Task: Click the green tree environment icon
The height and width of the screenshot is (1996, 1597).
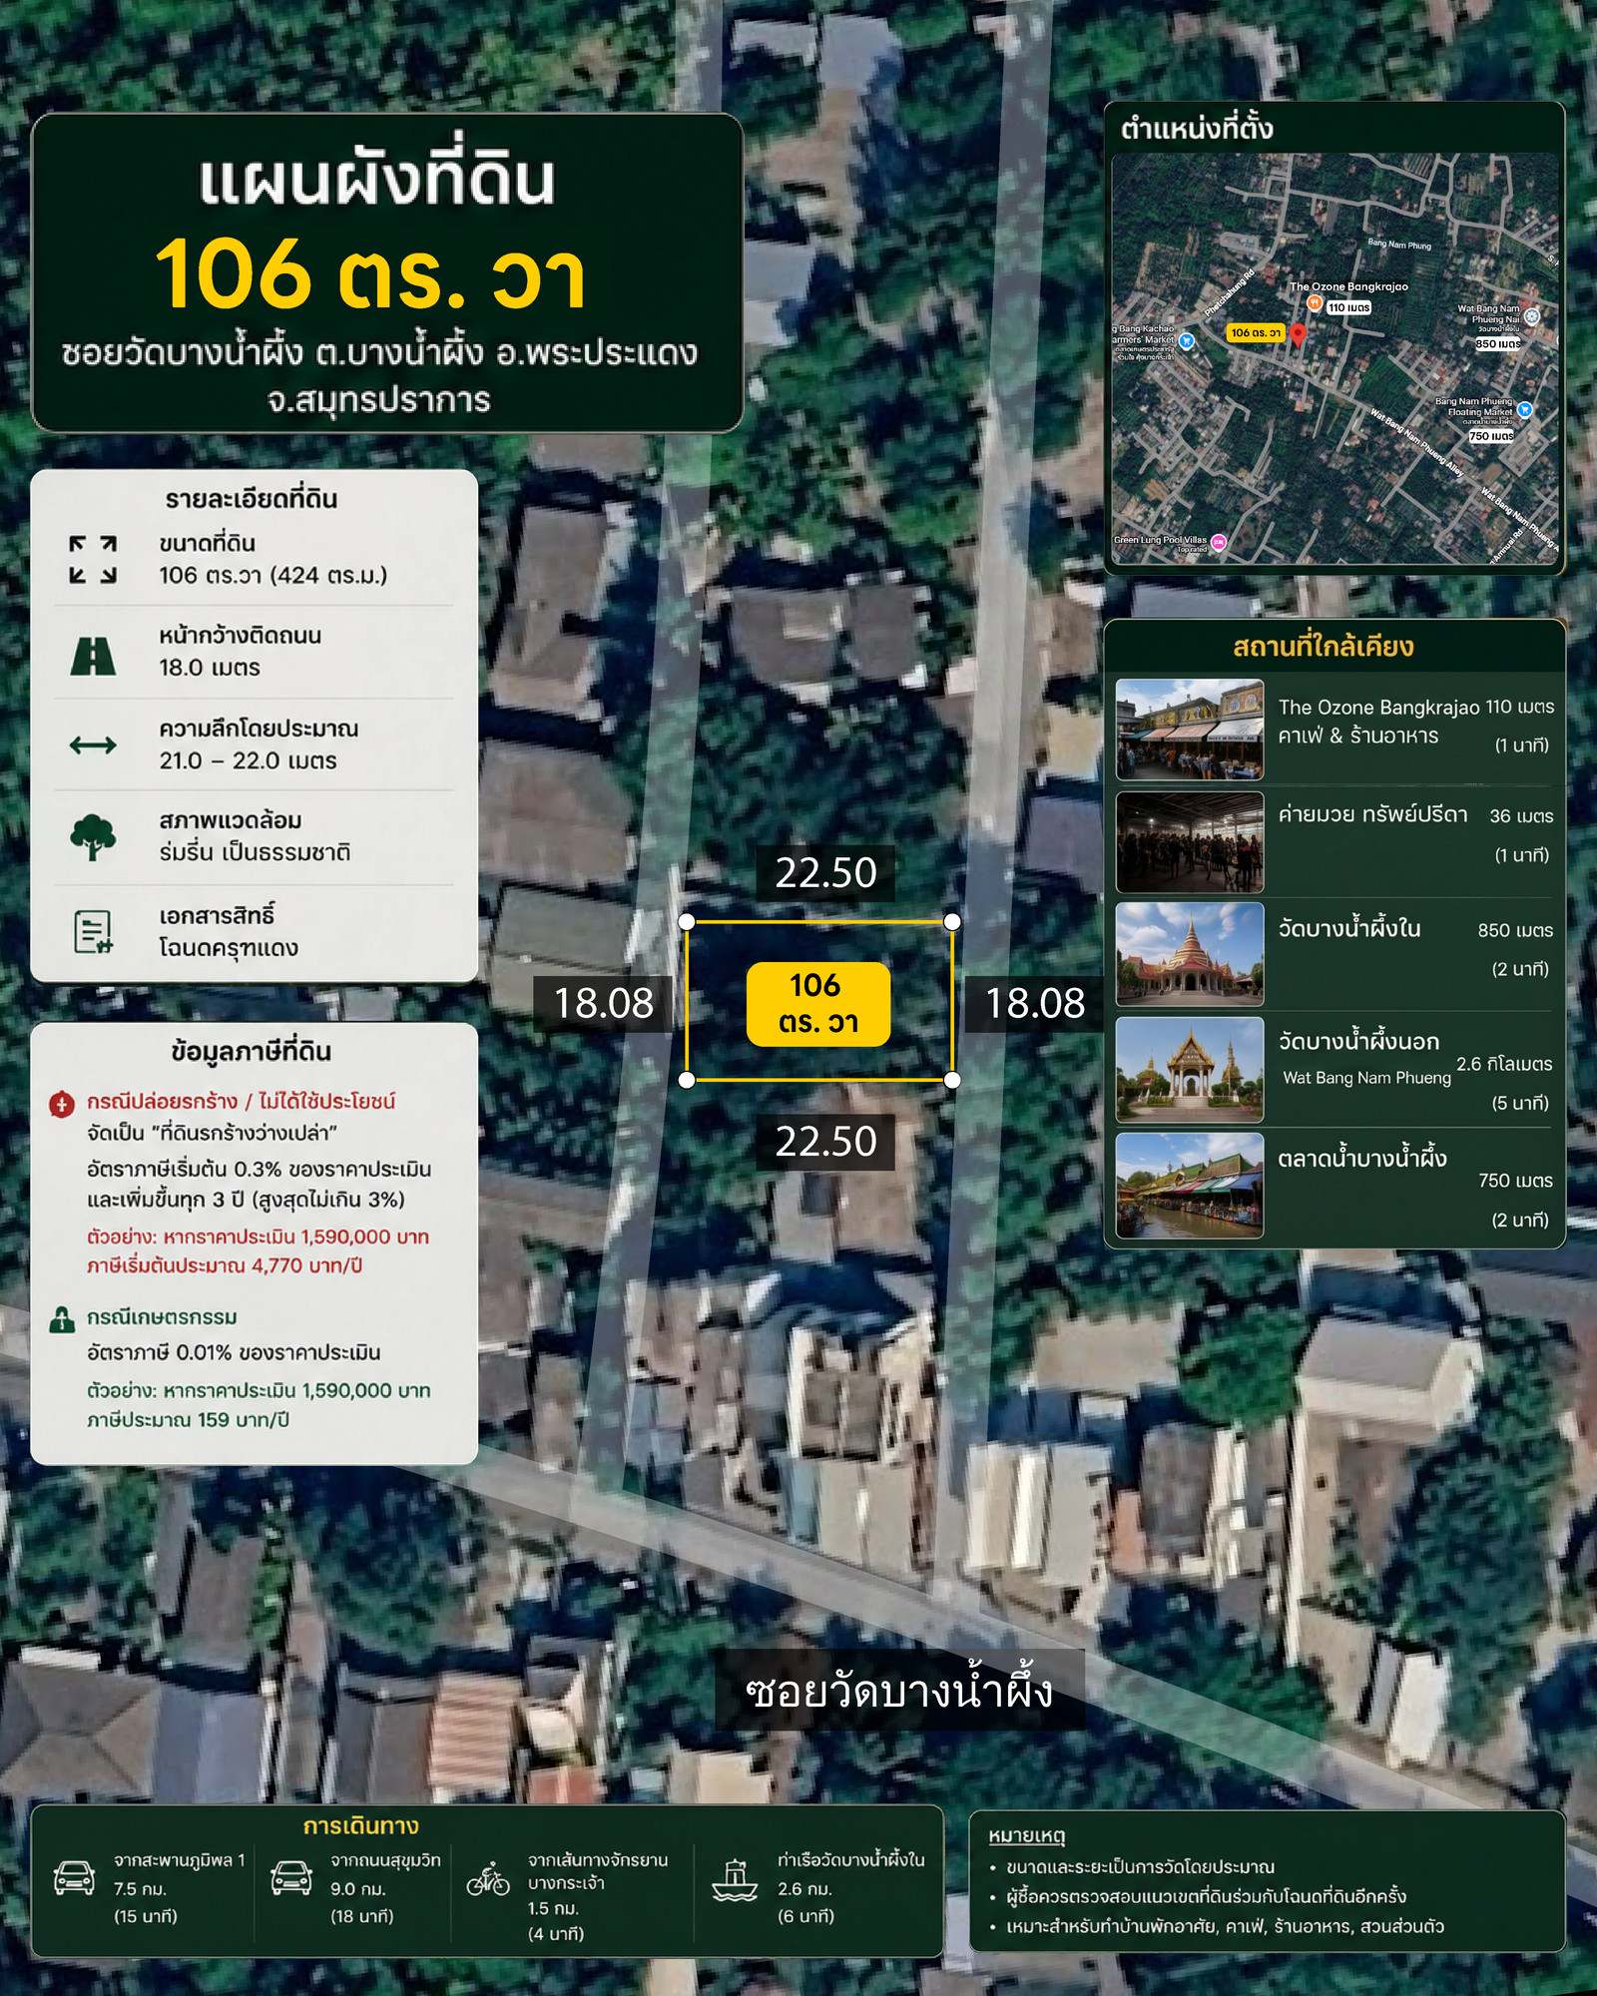Action: [93, 837]
